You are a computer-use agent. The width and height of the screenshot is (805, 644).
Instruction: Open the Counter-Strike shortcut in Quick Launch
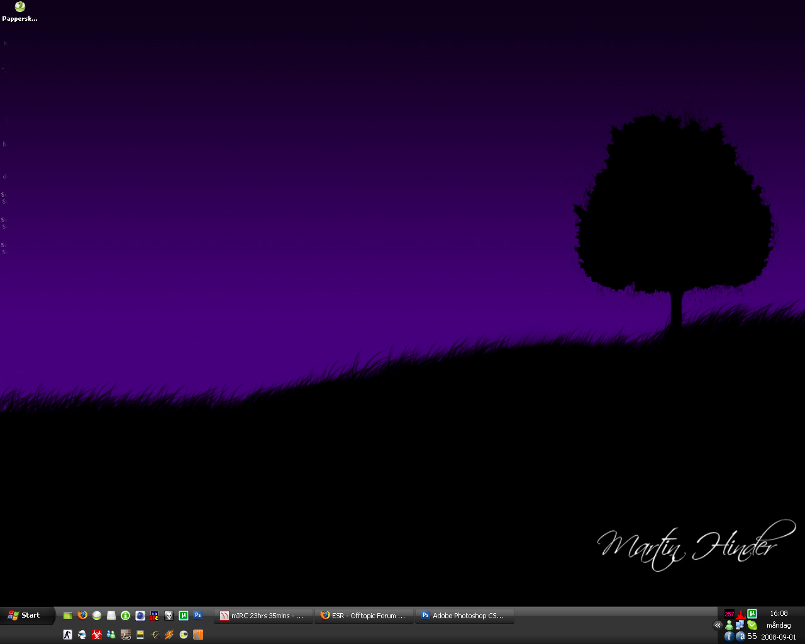point(68,635)
